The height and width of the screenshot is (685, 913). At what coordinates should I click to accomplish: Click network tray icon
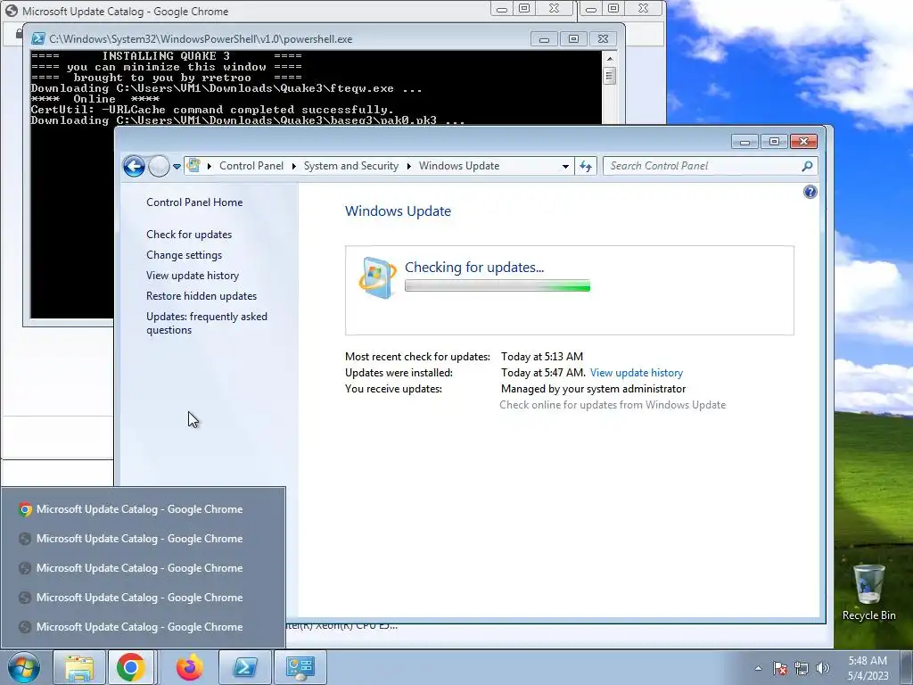(802, 669)
